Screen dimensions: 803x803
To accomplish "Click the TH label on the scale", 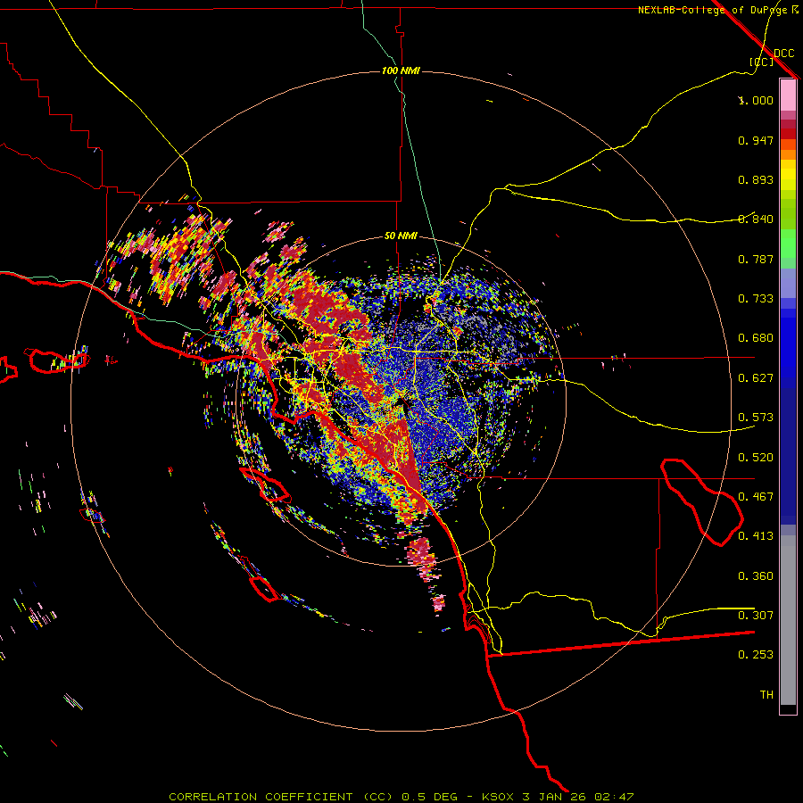I will coord(766,695).
